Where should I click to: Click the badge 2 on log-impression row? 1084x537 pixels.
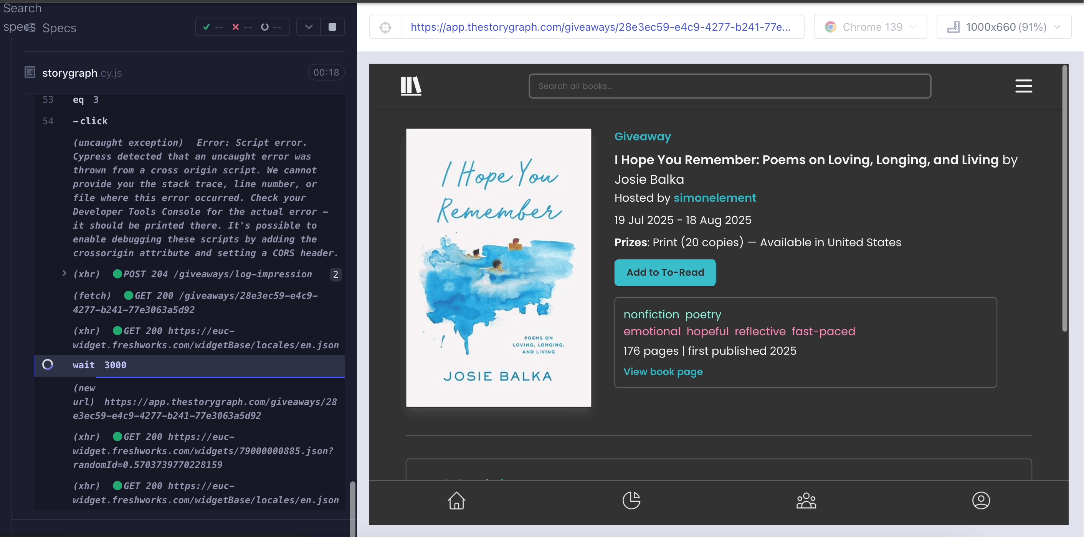tap(335, 274)
